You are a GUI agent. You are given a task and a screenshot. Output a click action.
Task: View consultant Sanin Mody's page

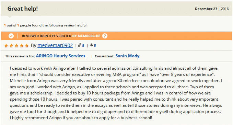pos(127,56)
